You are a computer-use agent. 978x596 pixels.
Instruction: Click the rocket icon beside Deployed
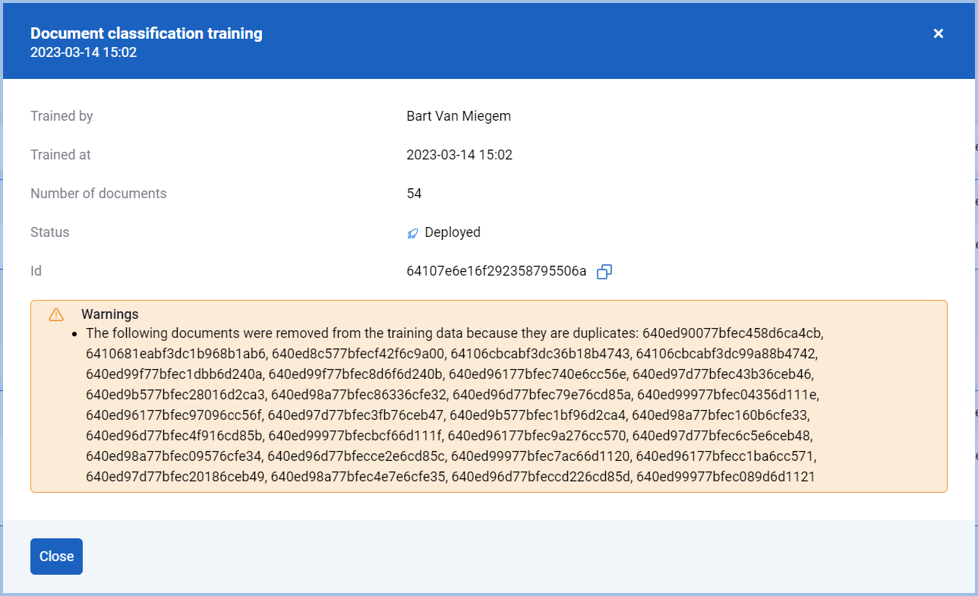pyautogui.click(x=413, y=233)
